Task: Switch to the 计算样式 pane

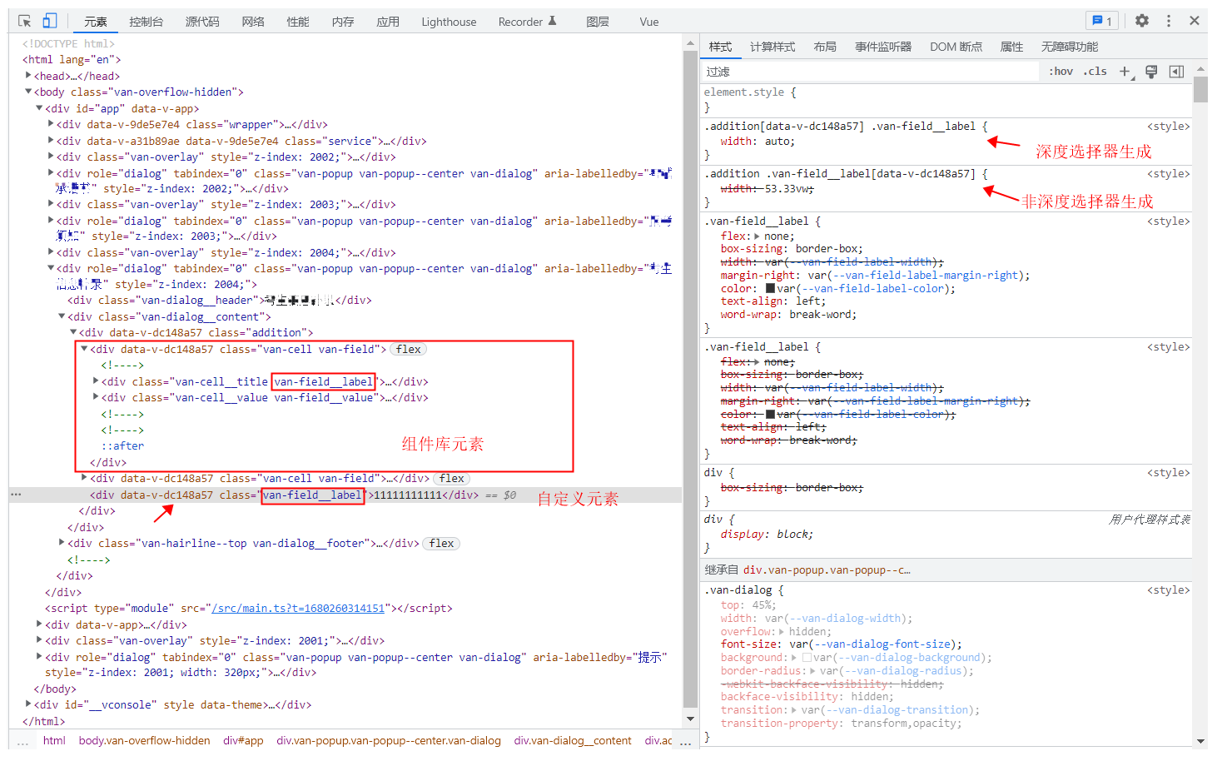Action: pyautogui.click(x=772, y=47)
